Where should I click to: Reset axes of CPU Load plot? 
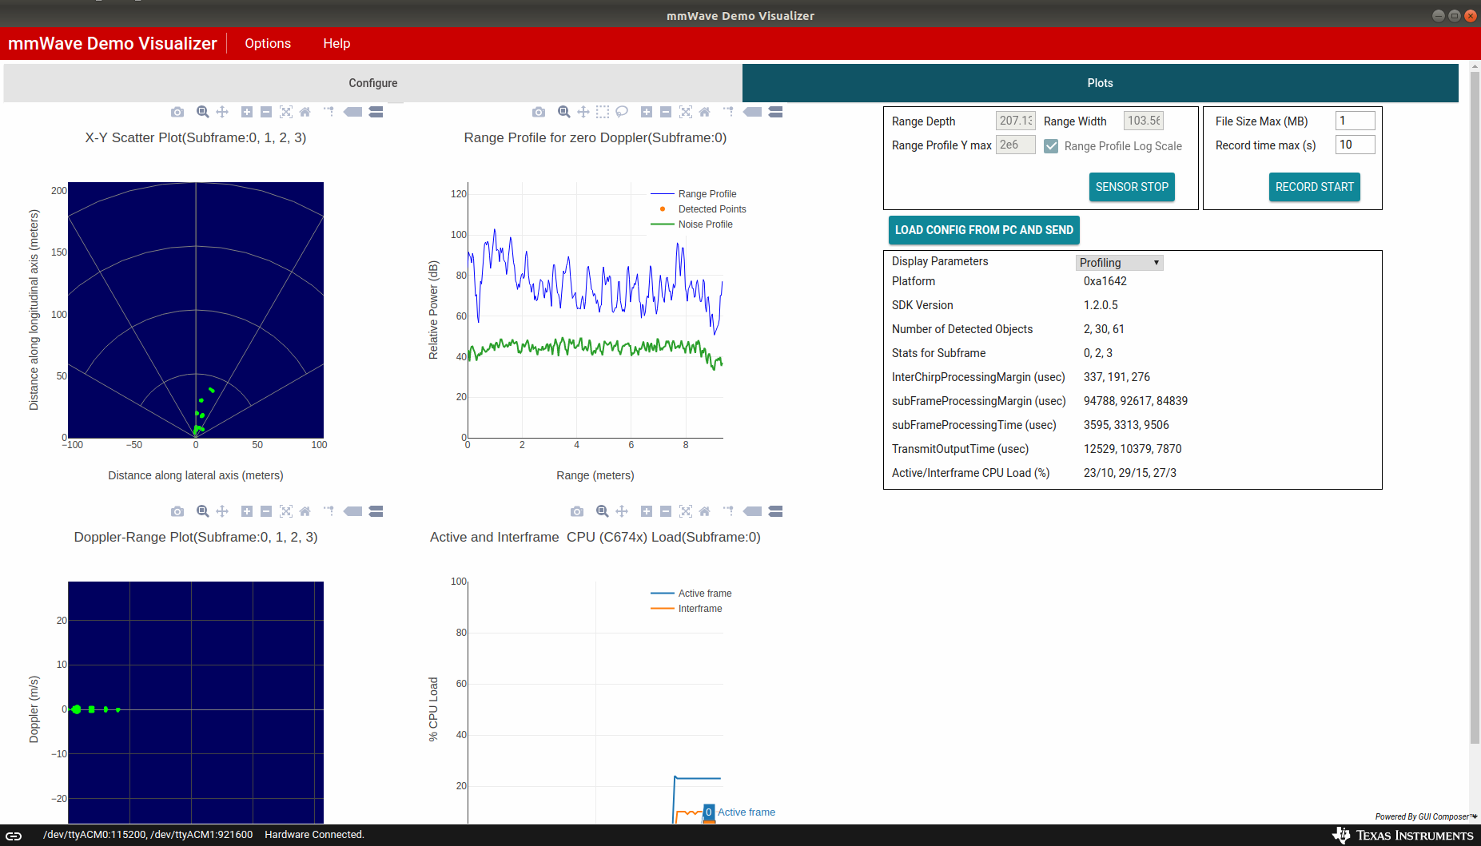click(x=704, y=511)
